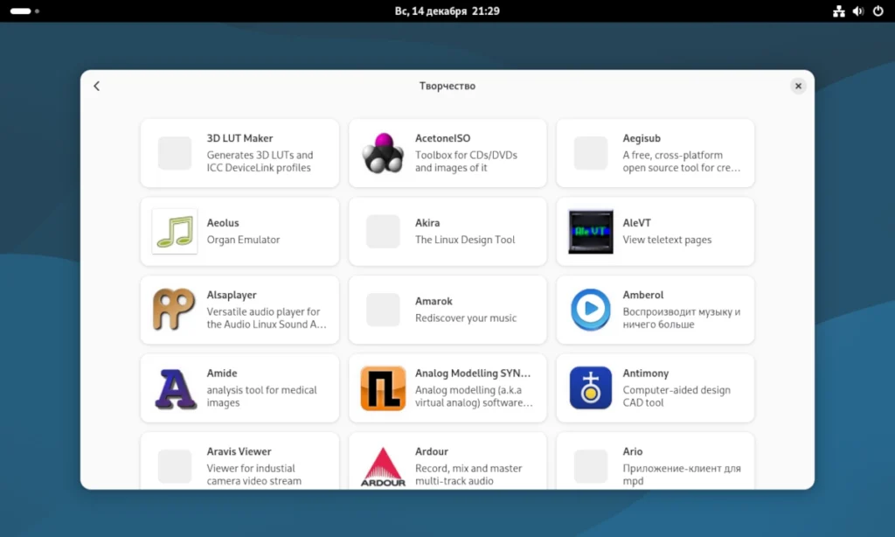Viewport: 895px width, 537px height.
Task: Select the AleVT title text
Action: point(636,223)
